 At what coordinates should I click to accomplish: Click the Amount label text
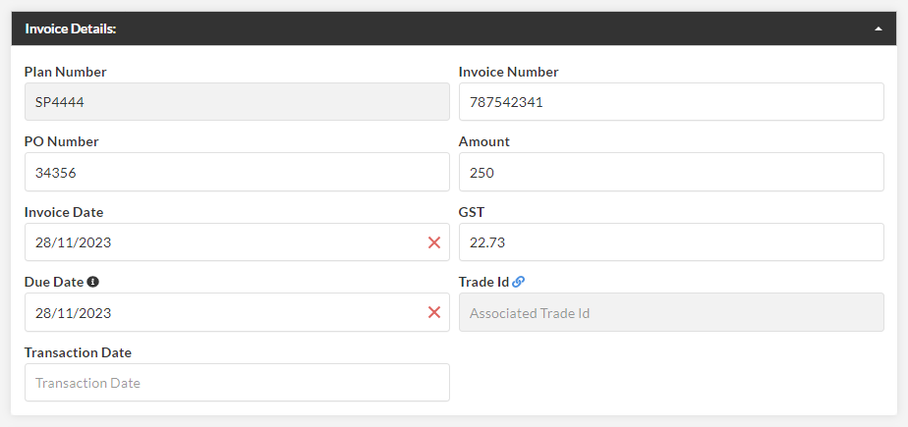point(484,141)
